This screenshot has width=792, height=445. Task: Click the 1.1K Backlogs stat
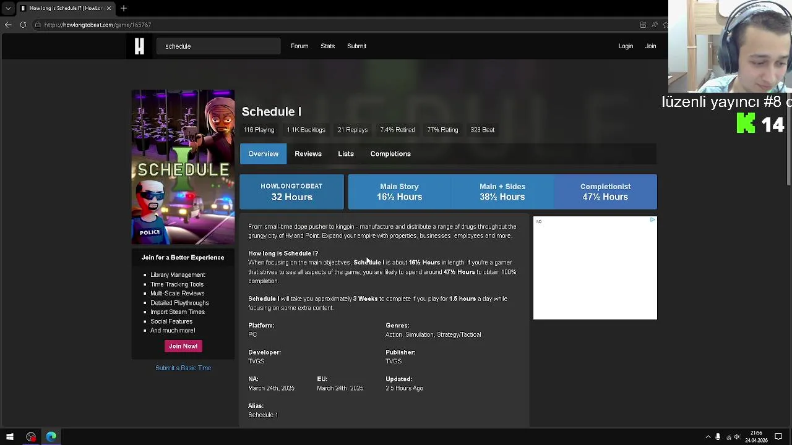(306, 130)
